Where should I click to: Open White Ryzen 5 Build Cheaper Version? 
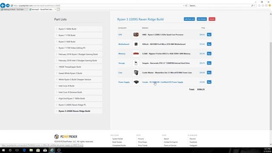(78, 79)
